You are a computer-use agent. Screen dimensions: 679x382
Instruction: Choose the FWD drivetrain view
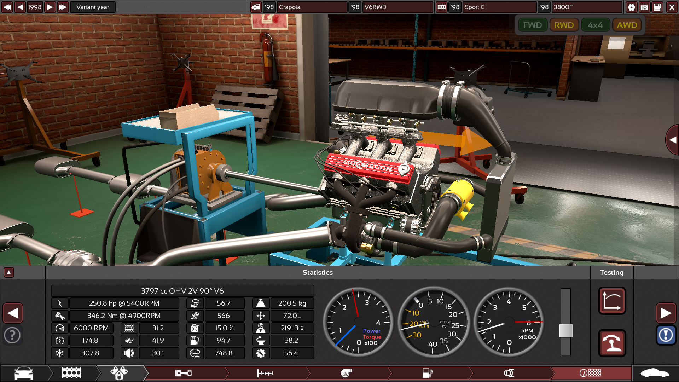tap(532, 25)
